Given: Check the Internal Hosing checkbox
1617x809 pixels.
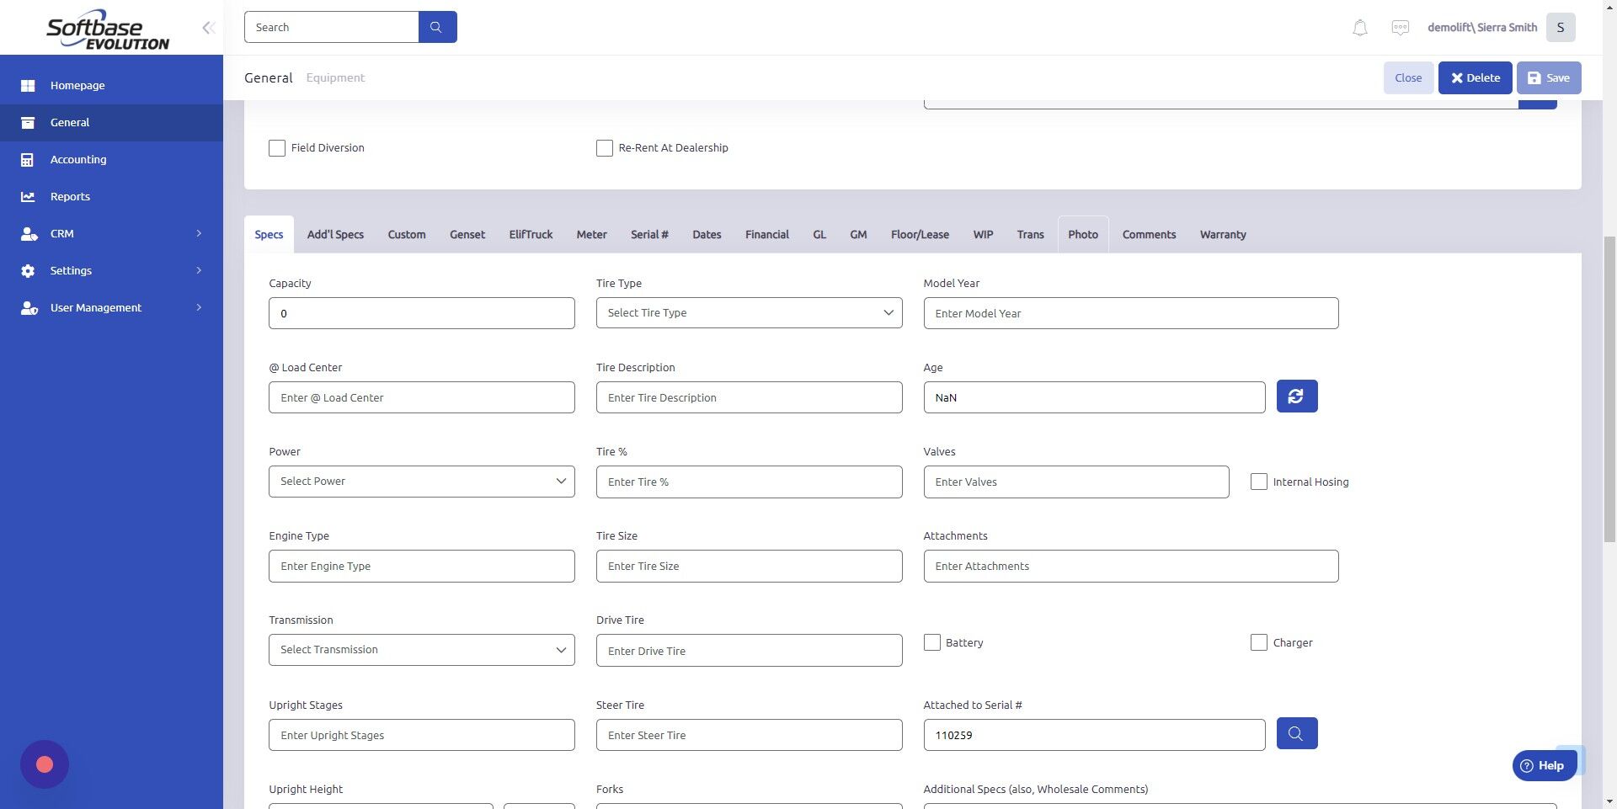Looking at the screenshot, I should point(1259,482).
